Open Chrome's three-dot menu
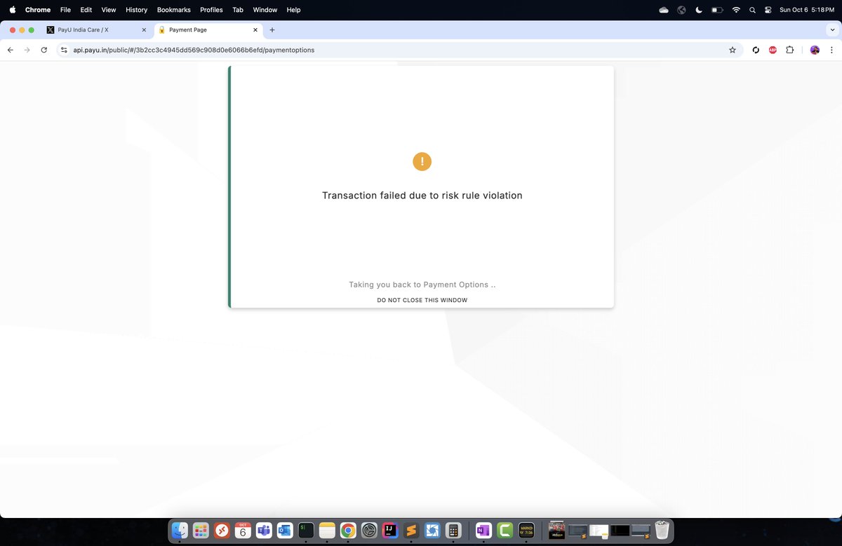Screen dimensions: 842x546 pos(831,50)
